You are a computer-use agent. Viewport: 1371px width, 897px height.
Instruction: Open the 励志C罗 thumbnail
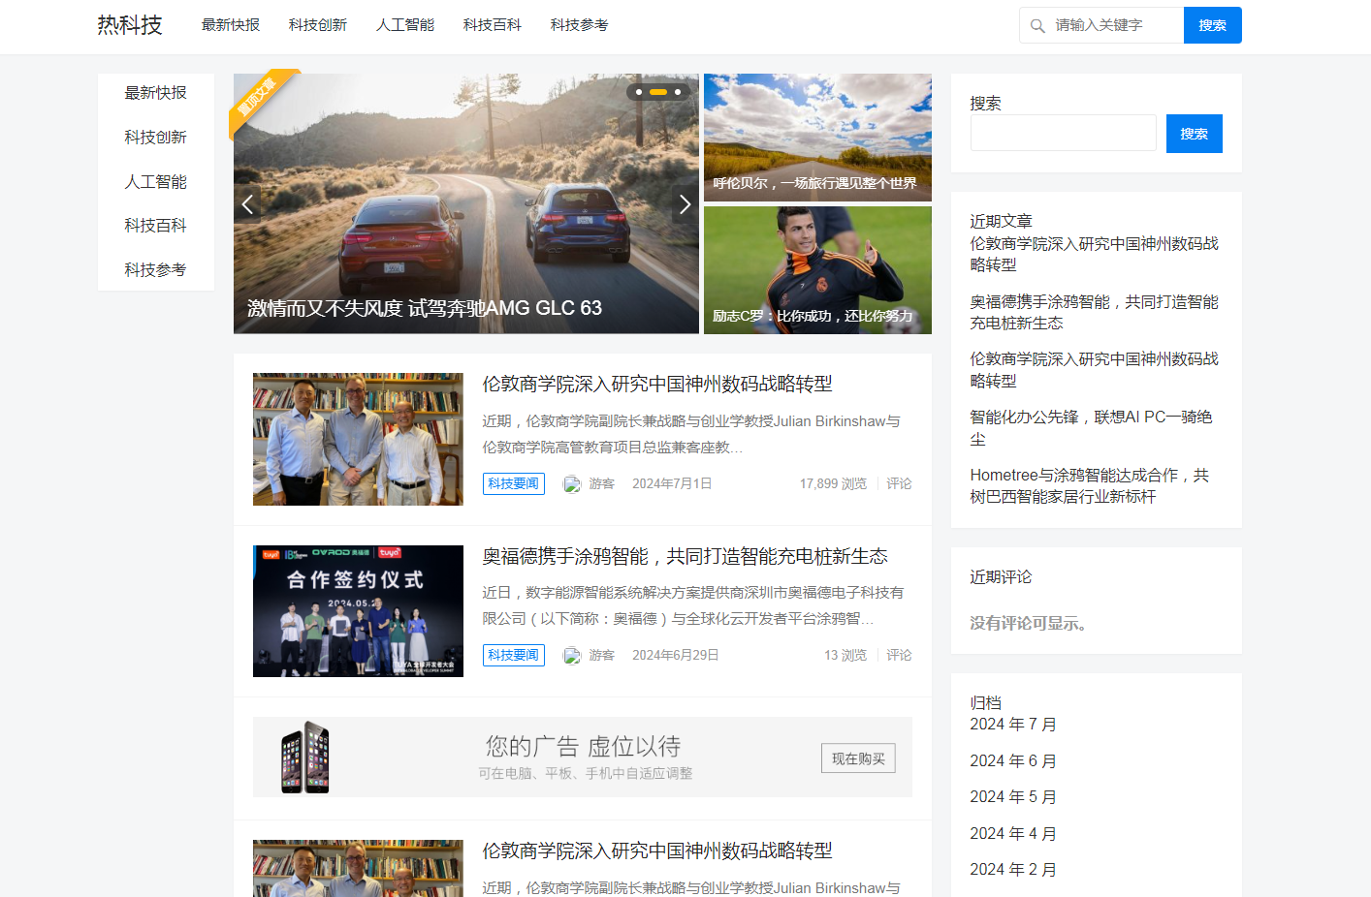point(817,270)
